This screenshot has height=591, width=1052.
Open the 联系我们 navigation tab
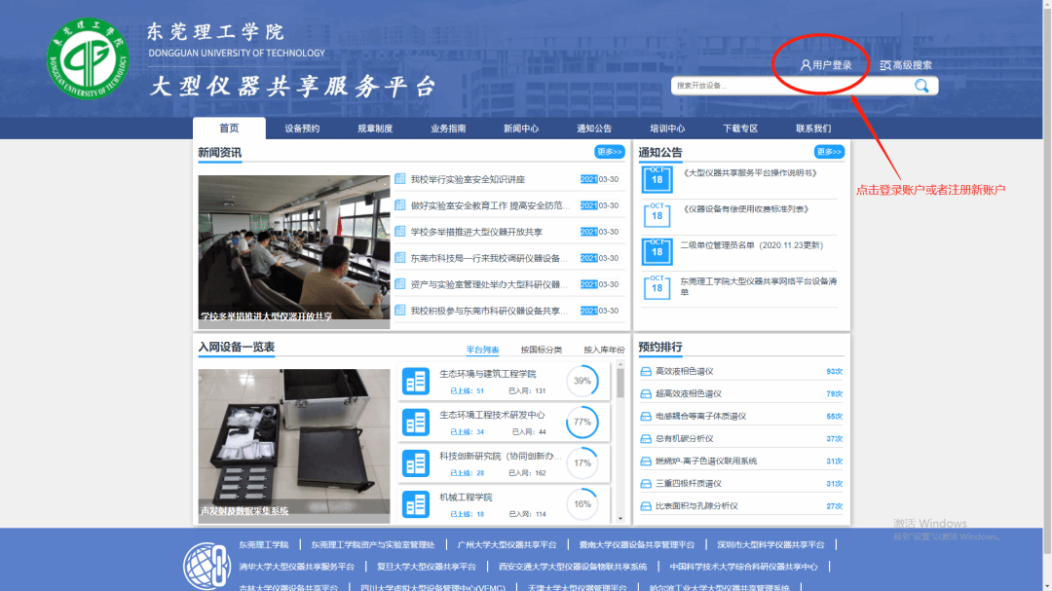click(x=813, y=129)
